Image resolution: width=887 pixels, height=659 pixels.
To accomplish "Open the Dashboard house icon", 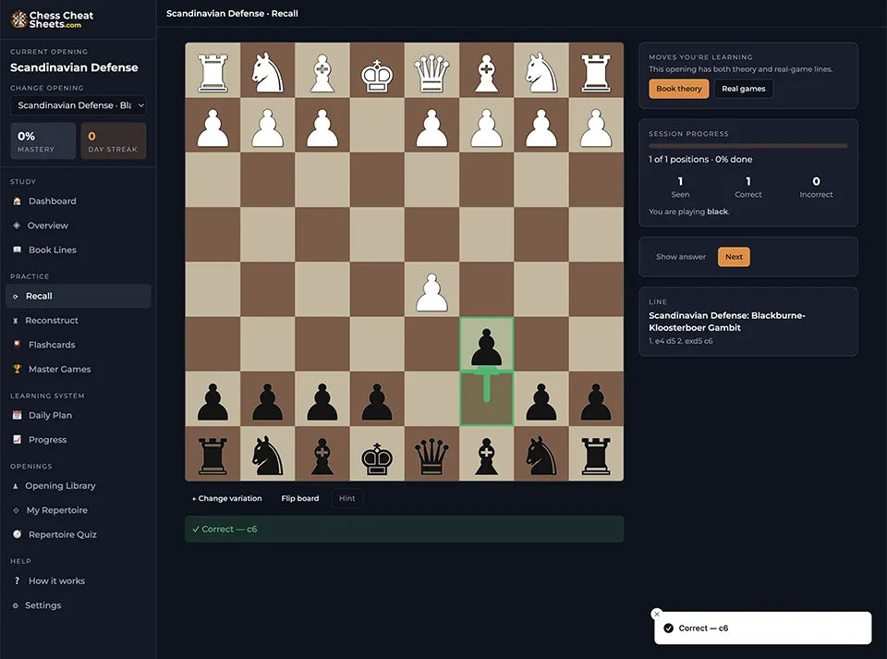I will pos(17,201).
